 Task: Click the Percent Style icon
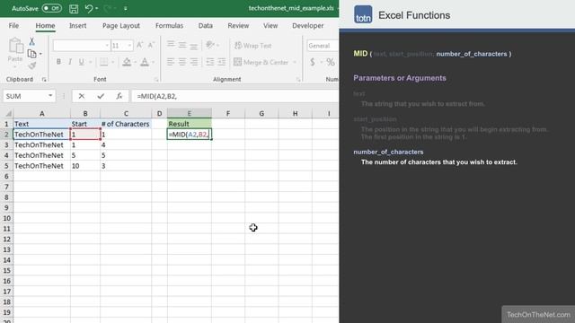(x=331, y=62)
